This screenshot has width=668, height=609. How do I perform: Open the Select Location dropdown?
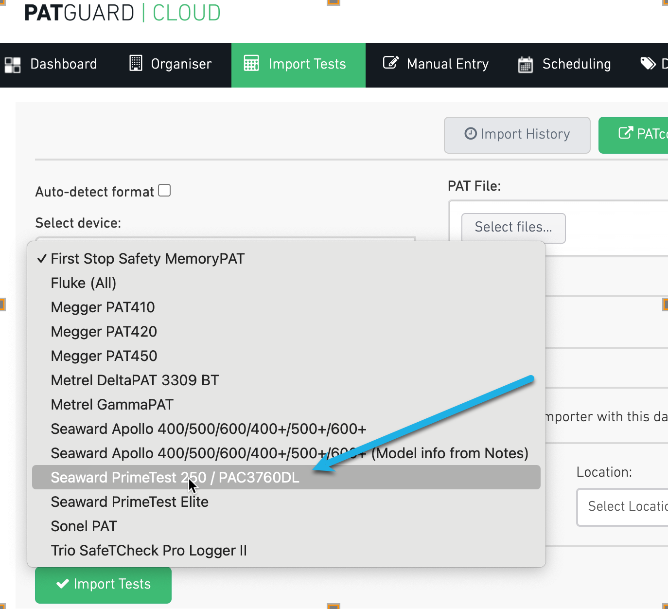(x=622, y=507)
